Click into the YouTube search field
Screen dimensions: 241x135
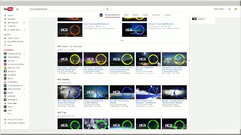[x=66, y=9]
